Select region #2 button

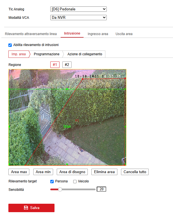(67, 65)
